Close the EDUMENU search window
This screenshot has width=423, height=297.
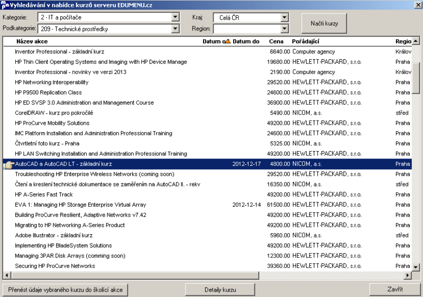pos(418,5)
